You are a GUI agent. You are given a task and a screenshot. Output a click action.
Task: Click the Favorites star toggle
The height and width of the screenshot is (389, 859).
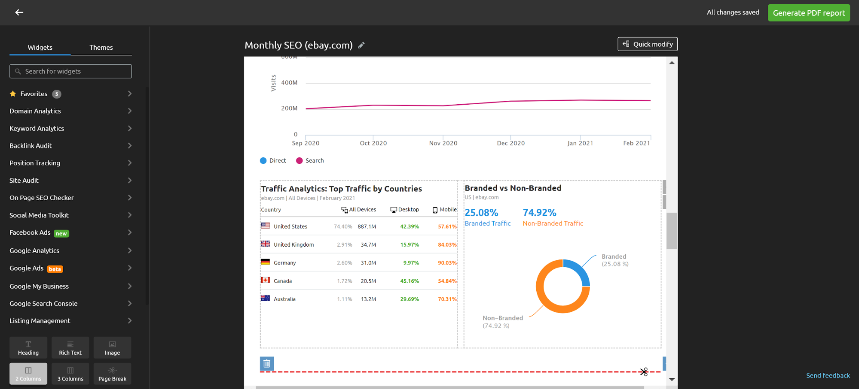[x=13, y=93]
